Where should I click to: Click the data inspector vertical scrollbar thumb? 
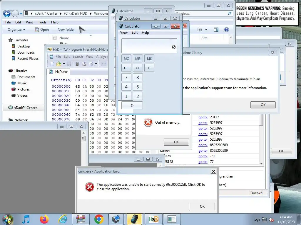(261, 120)
